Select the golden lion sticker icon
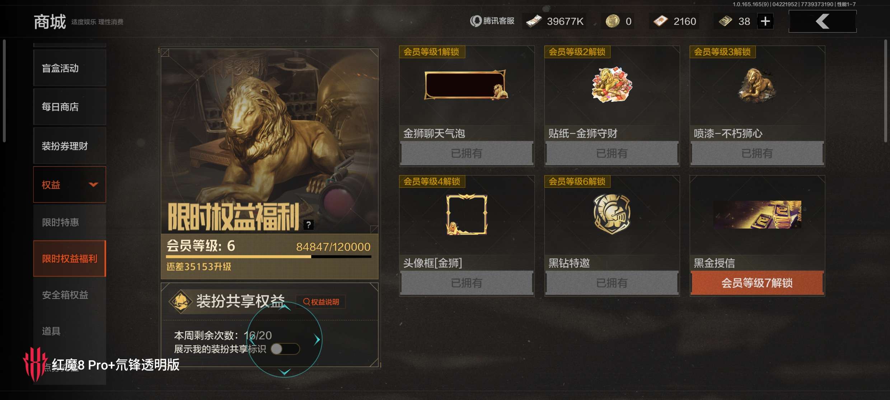This screenshot has width=890, height=400. 612,85
